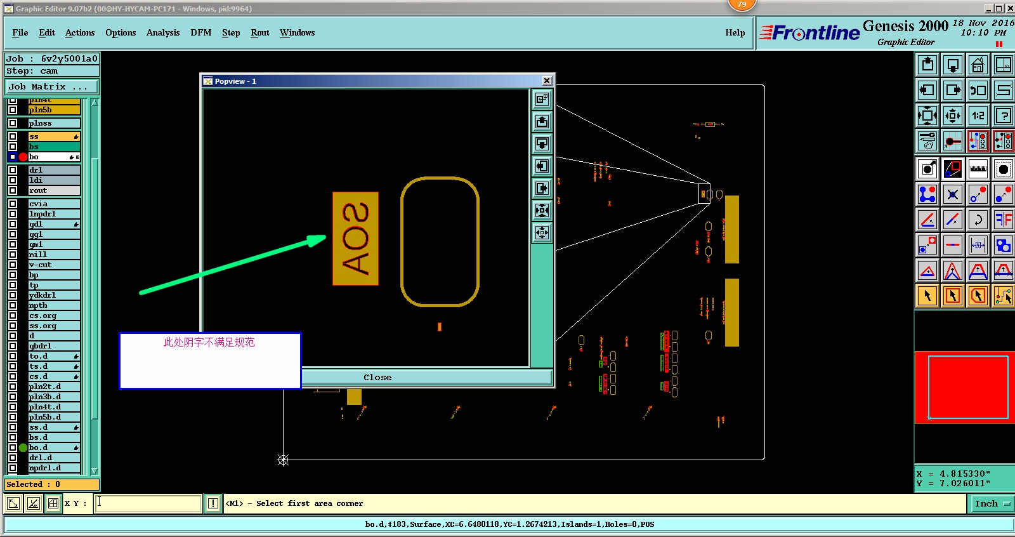Click the connected blue and red dots icon
This screenshot has width=1015, height=537.
coord(927,194)
